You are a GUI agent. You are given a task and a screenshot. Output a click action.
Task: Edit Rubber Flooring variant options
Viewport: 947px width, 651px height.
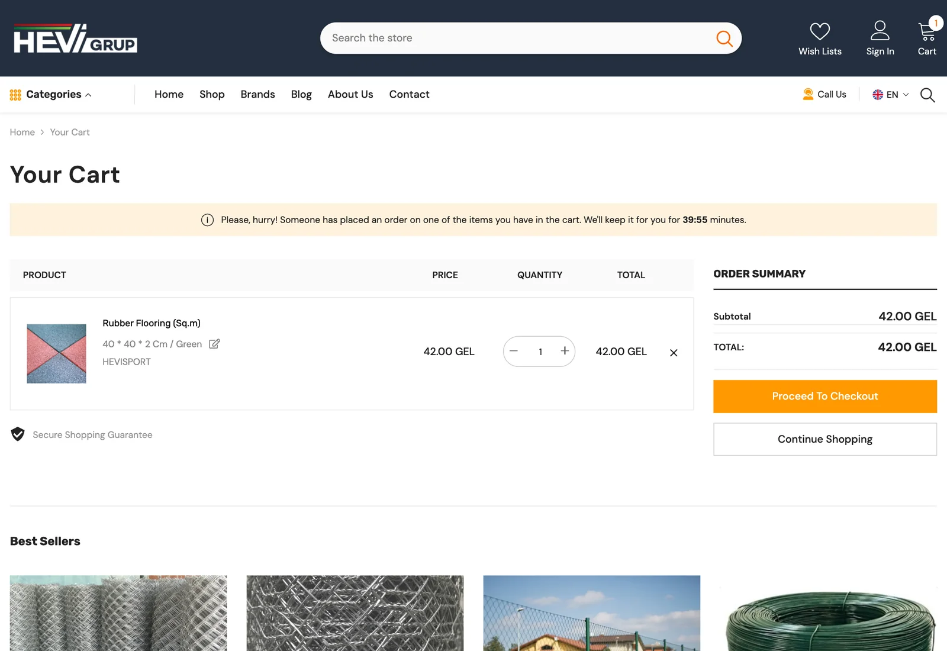(214, 344)
